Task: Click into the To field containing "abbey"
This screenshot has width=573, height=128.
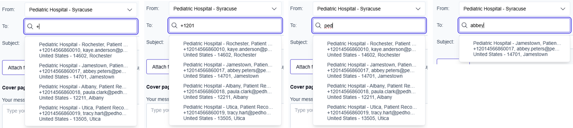Action: click(x=520, y=25)
